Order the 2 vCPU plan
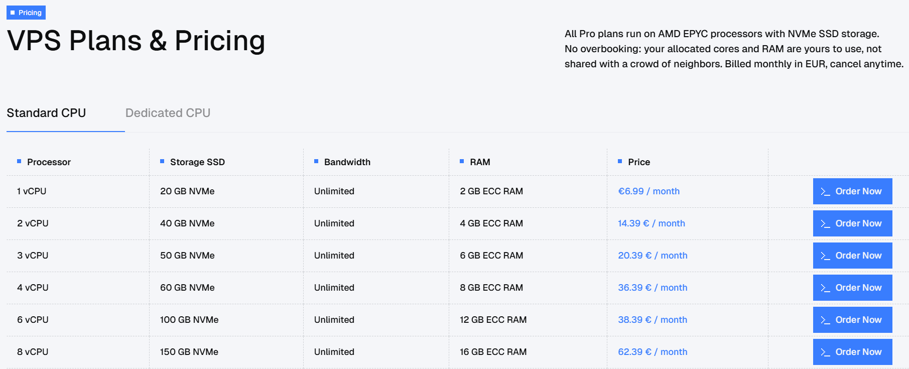 pyautogui.click(x=852, y=223)
